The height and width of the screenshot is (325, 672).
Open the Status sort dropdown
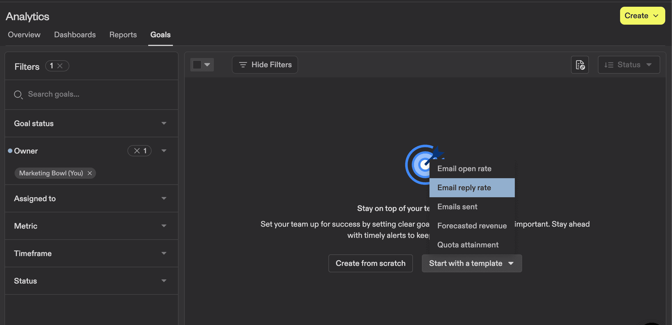[x=649, y=65]
